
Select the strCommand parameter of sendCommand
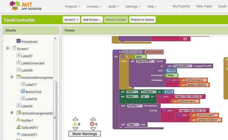pyautogui.click(x=154, y=52)
